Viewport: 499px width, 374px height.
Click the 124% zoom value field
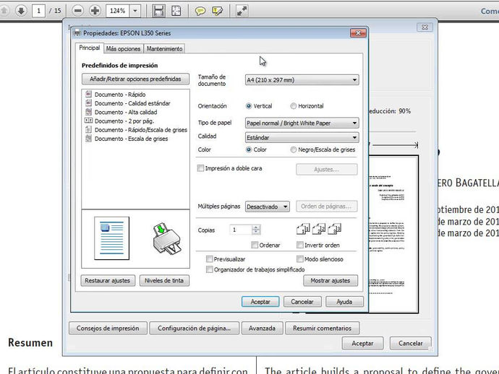click(x=118, y=11)
